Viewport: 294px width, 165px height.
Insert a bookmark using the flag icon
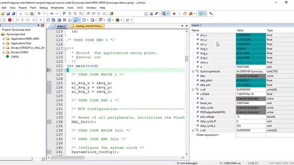pyautogui.click(x=64, y=14)
